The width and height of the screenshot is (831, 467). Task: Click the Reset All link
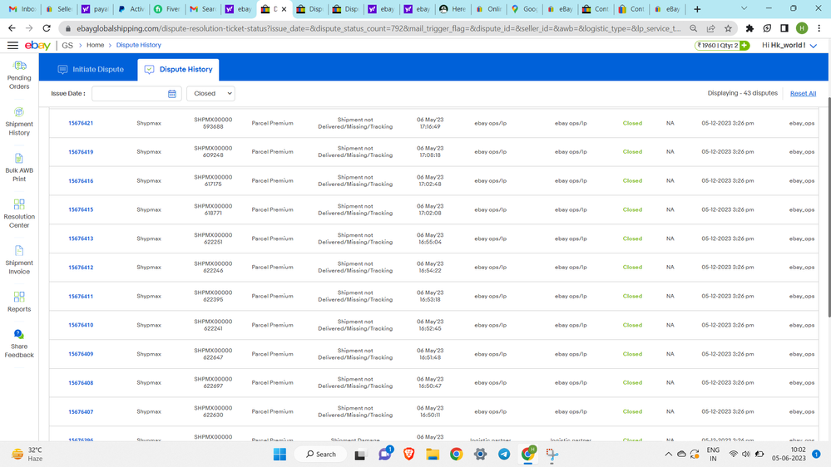803,94
